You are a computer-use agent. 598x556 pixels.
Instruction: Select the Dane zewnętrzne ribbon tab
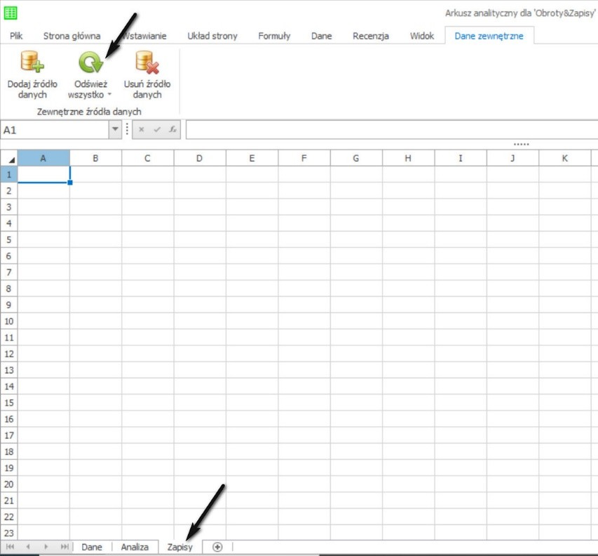[489, 36]
